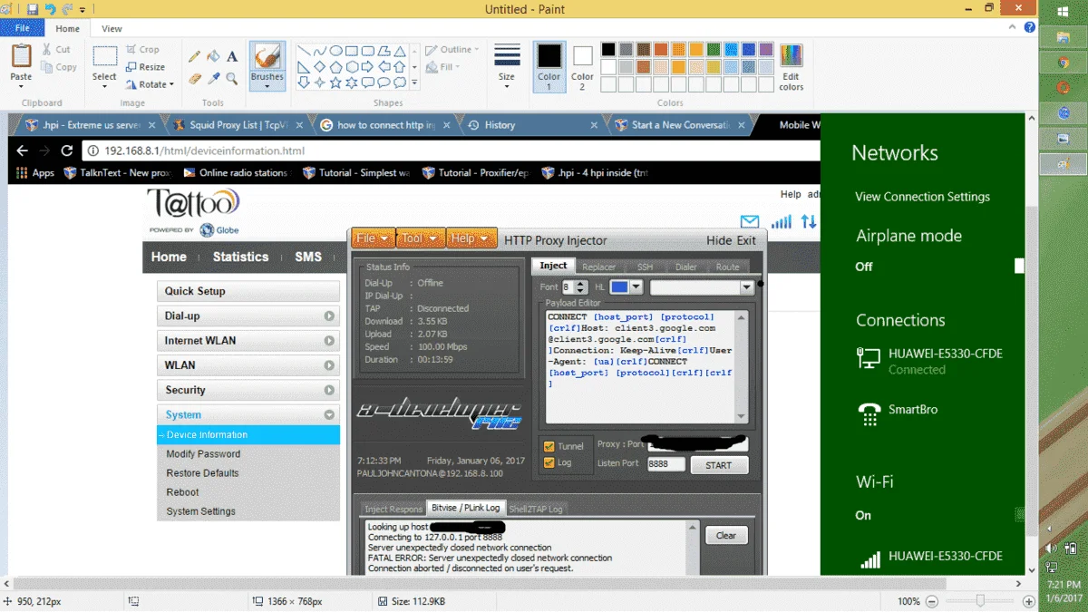This screenshot has width=1088, height=612.
Task: Choose the Oval shape in Shapes gallery
Action: (x=335, y=51)
